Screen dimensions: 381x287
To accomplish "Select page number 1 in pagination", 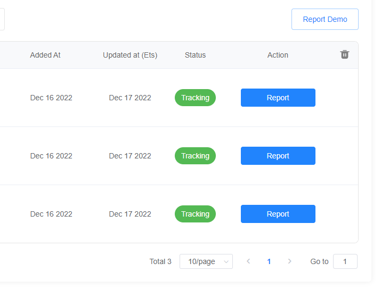I will [x=269, y=261].
